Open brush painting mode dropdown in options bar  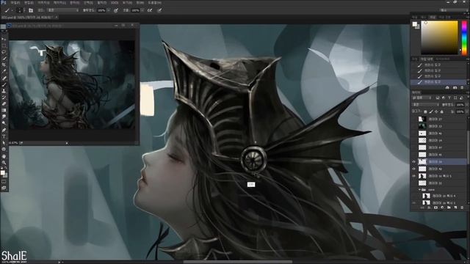pos(63,10)
